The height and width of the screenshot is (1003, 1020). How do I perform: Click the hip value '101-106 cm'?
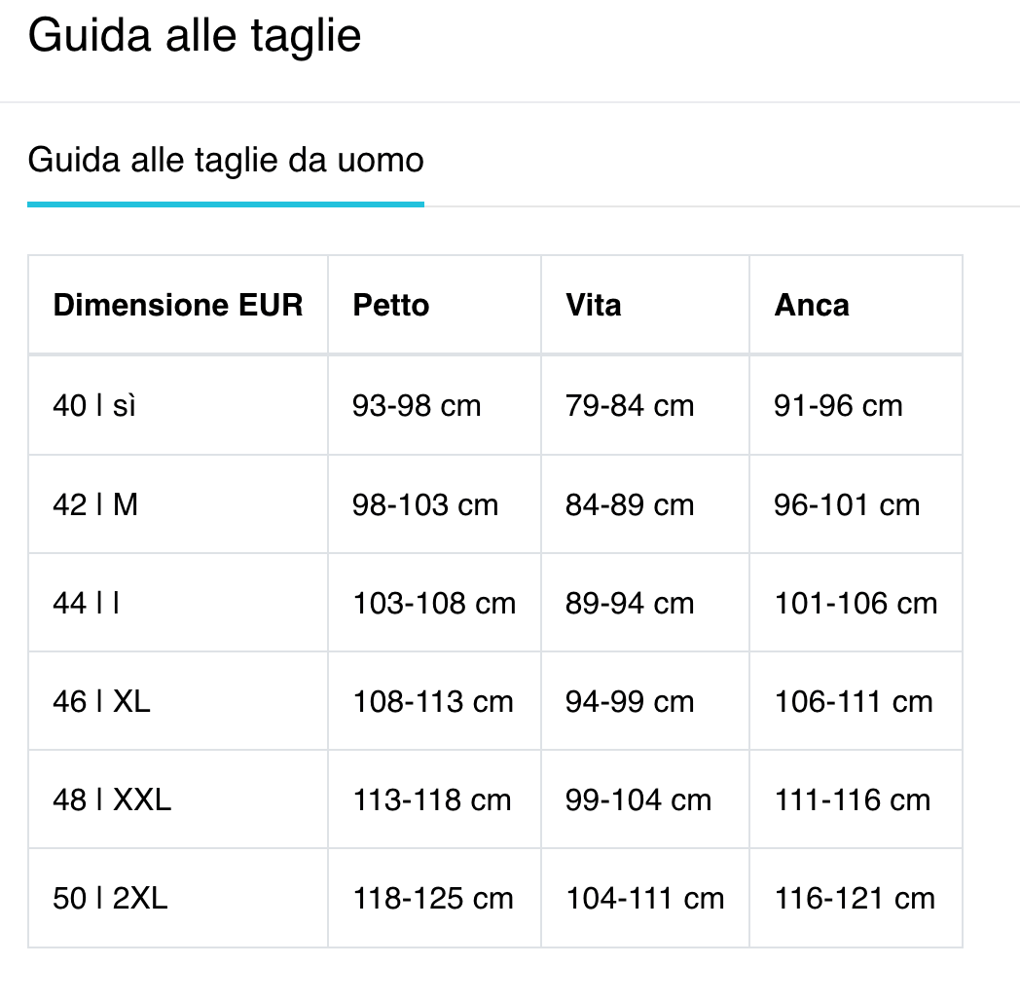[856, 604]
